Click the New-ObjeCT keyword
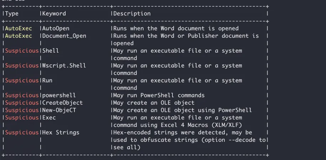 [x=59, y=110]
